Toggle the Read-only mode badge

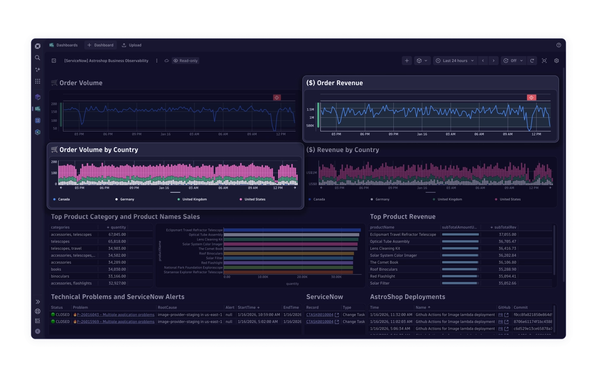pyautogui.click(x=185, y=61)
